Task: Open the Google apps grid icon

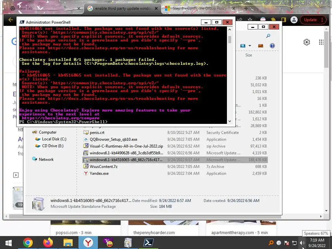Action: click(x=321, y=42)
